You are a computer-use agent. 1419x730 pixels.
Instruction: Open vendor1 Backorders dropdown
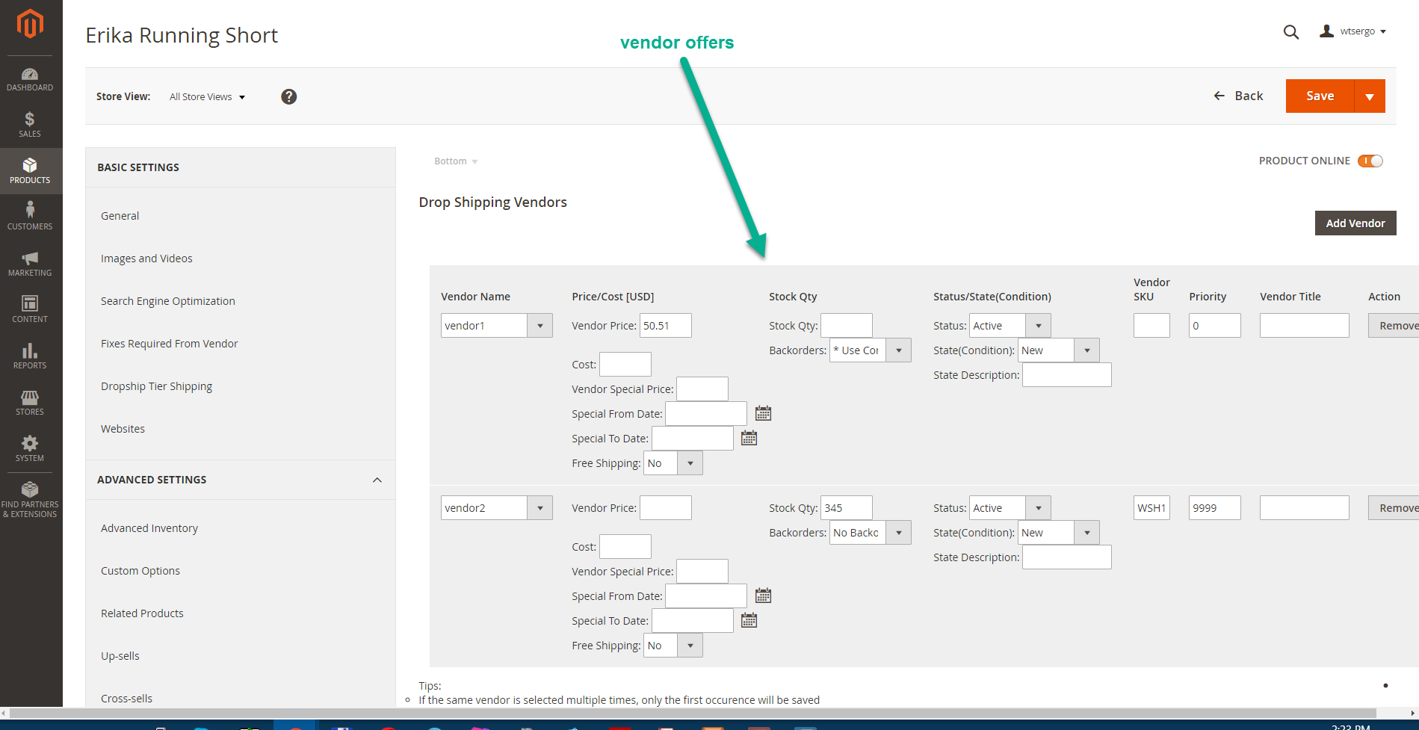click(x=871, y=350)
